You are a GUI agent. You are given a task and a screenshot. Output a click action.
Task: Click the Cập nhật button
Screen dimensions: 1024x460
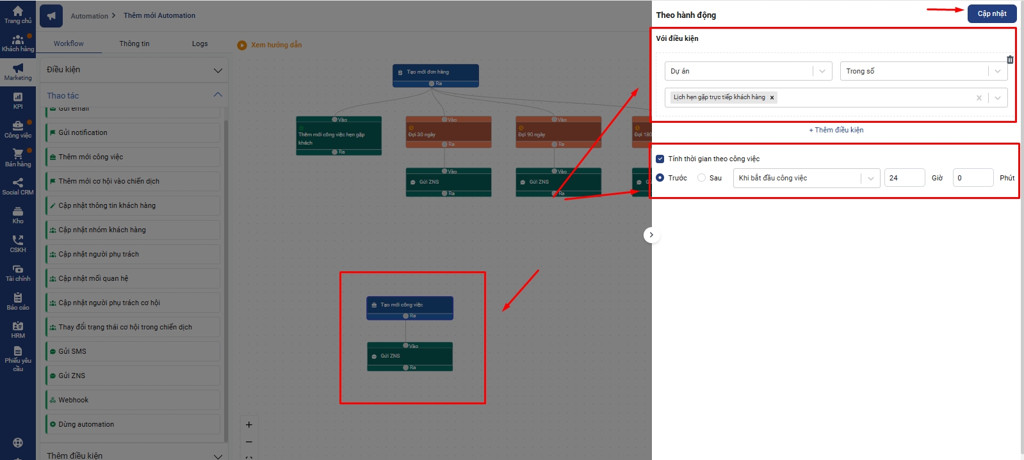(x=991, y=13)
